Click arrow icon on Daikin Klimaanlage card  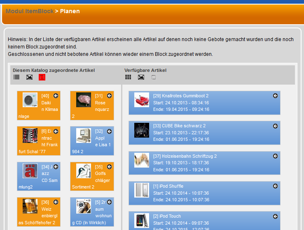pyautogui.click(x=56, y=96)
